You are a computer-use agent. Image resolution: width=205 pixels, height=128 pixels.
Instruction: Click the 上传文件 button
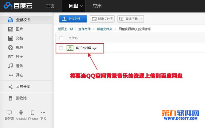coord(73,19)
